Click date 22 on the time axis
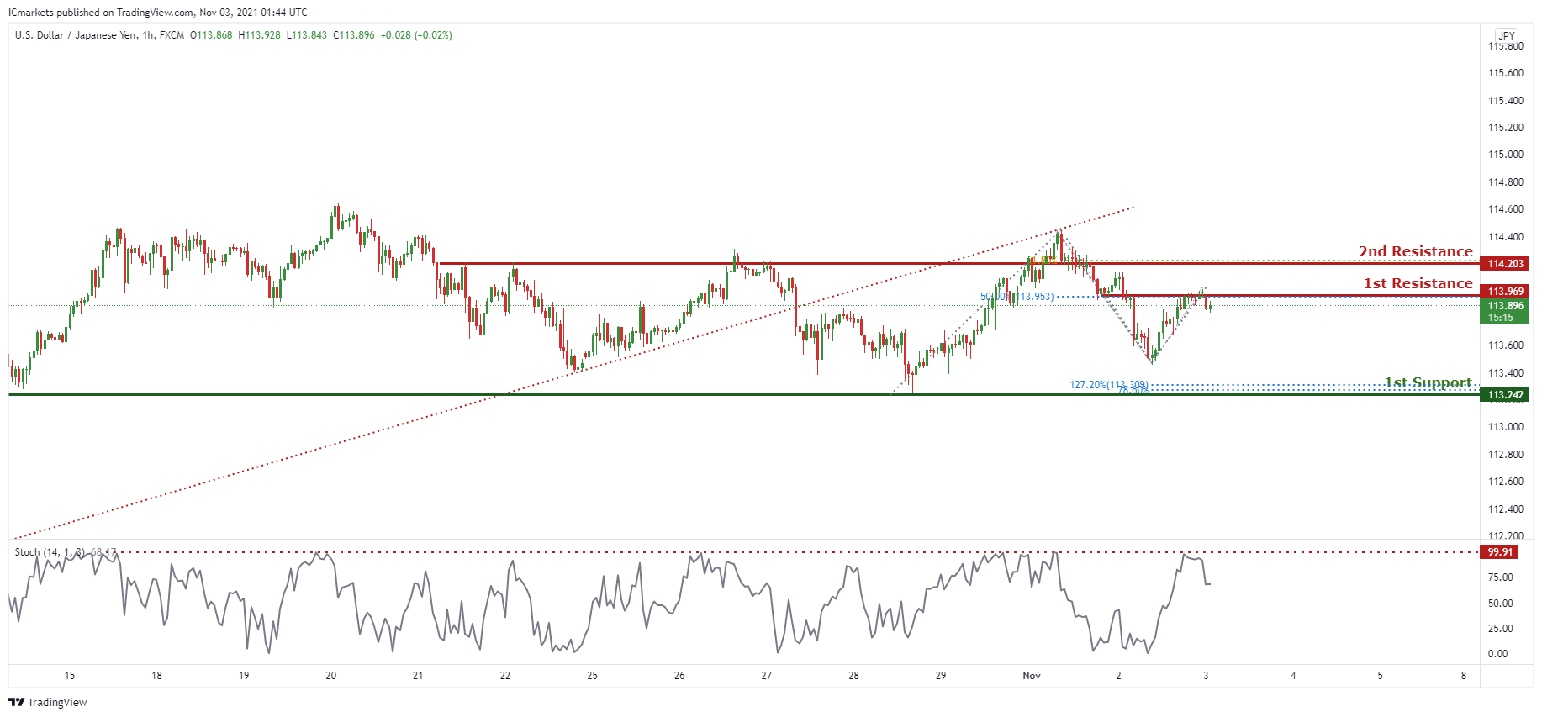Viewport: 1542px width, 717px height. 505,676
